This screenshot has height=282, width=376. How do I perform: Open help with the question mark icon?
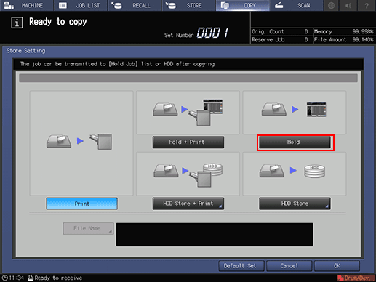pos(367,5)
